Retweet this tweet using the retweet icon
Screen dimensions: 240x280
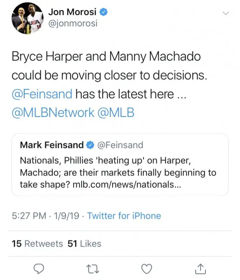[93, 268]
